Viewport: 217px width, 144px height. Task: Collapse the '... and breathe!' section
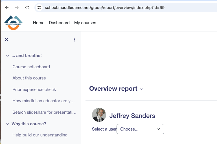pyautogui.click(x=8, y=56)
